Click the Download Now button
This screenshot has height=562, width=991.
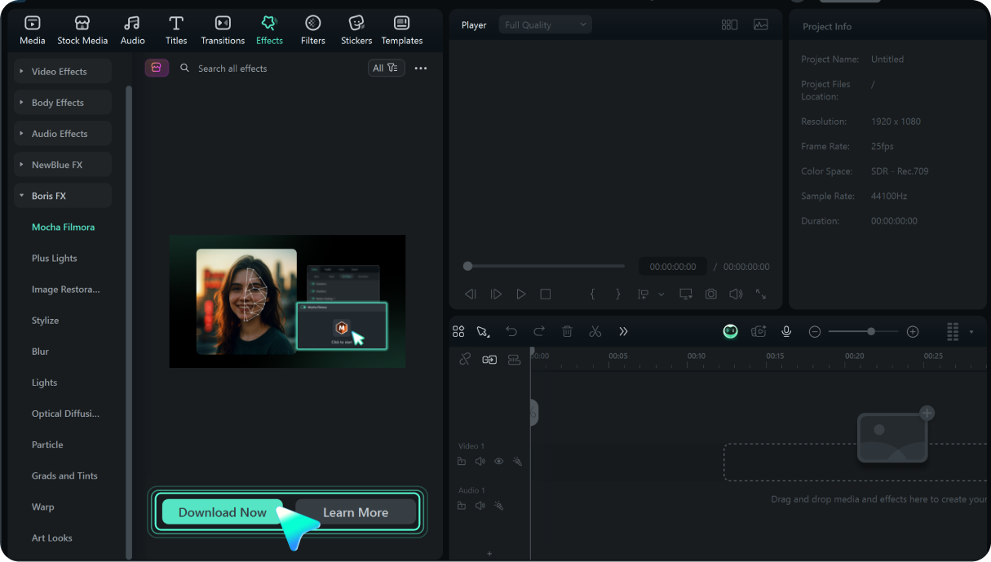(221, 512)
